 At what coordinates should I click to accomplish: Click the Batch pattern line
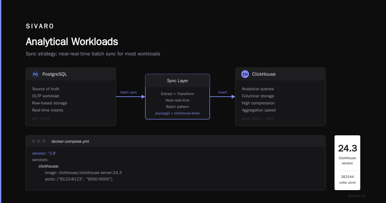pos(178,107)
